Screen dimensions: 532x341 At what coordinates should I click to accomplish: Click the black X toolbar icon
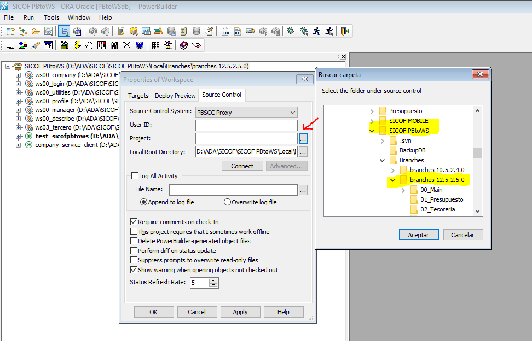pos(126,45)
